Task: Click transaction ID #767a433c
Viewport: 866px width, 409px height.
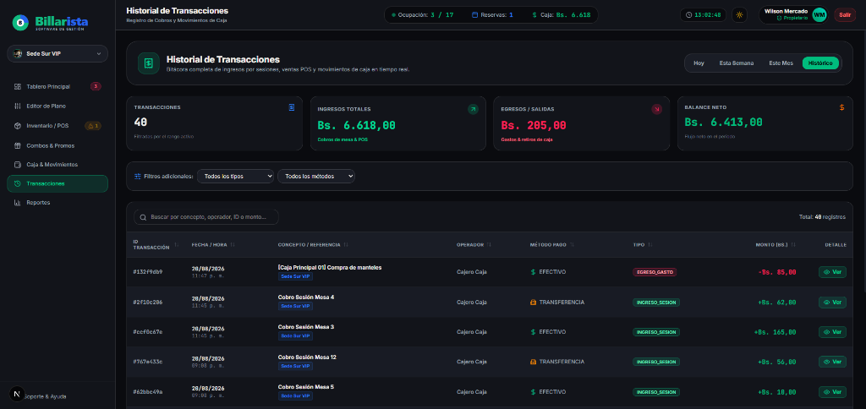Action: coord(147,362)
